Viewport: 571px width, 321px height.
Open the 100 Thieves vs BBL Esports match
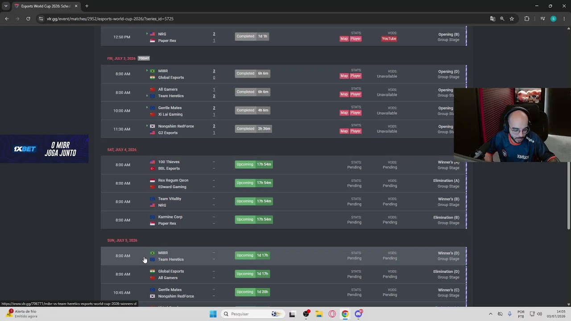283,165
